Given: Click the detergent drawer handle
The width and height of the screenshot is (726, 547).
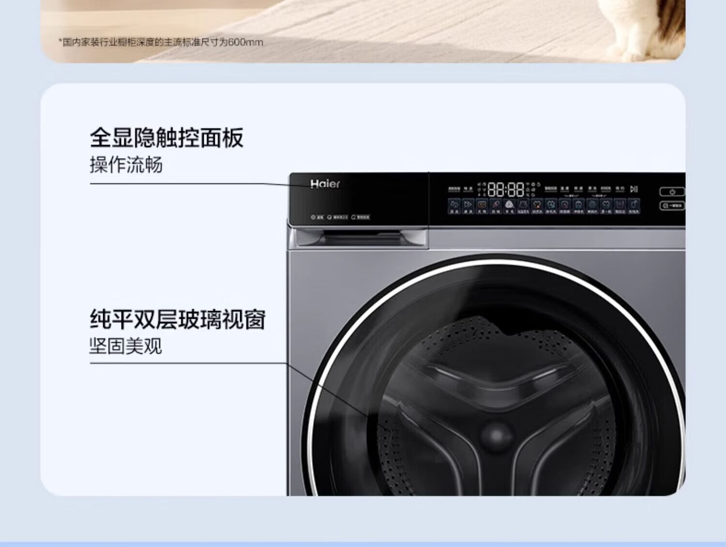Looking at the screenshot, I should [x=361, y=238].
